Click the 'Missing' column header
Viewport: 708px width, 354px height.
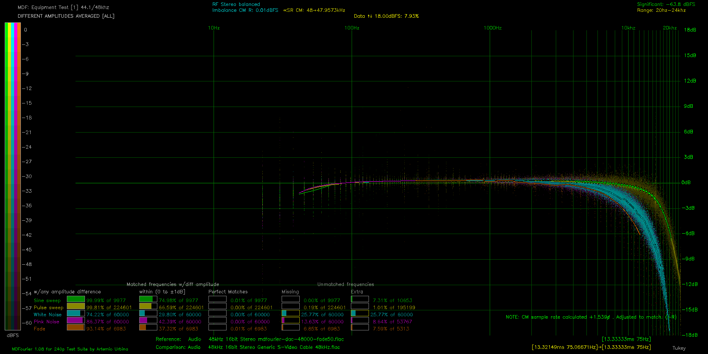pos(290,292)
